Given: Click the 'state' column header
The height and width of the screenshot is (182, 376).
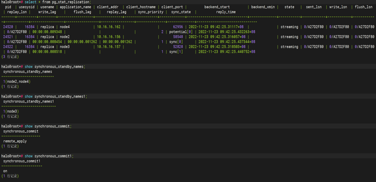Looking at the screenshot, I should pos(289,7).
